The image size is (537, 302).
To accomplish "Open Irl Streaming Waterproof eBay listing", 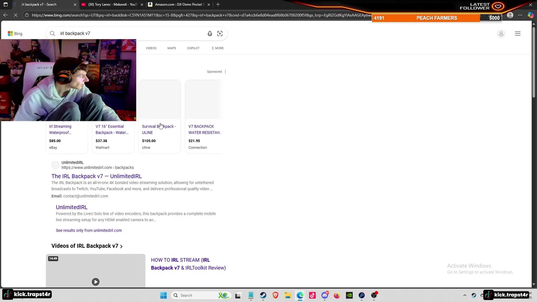I will (60, 130).
